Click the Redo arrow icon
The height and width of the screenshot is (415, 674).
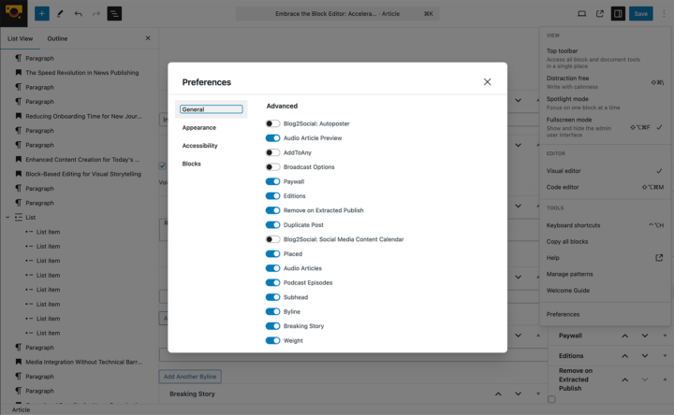tap(96, 14)
